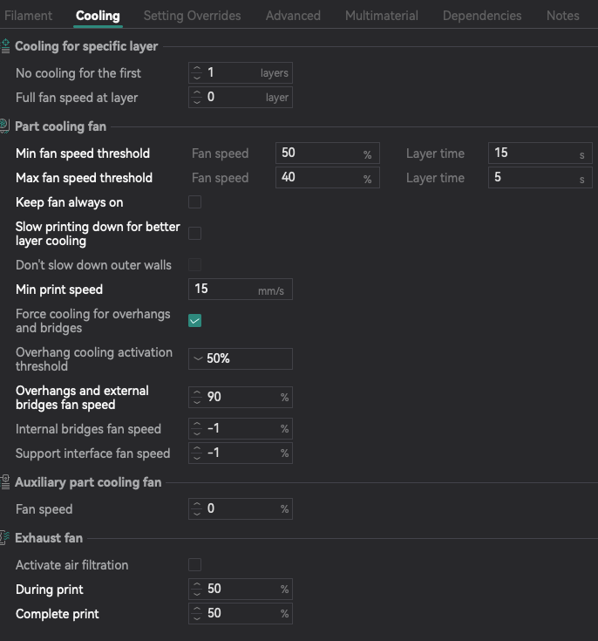Increase exhaust fan During print speed
This screenshot has width=598, height=641.
tap(197, 585)
